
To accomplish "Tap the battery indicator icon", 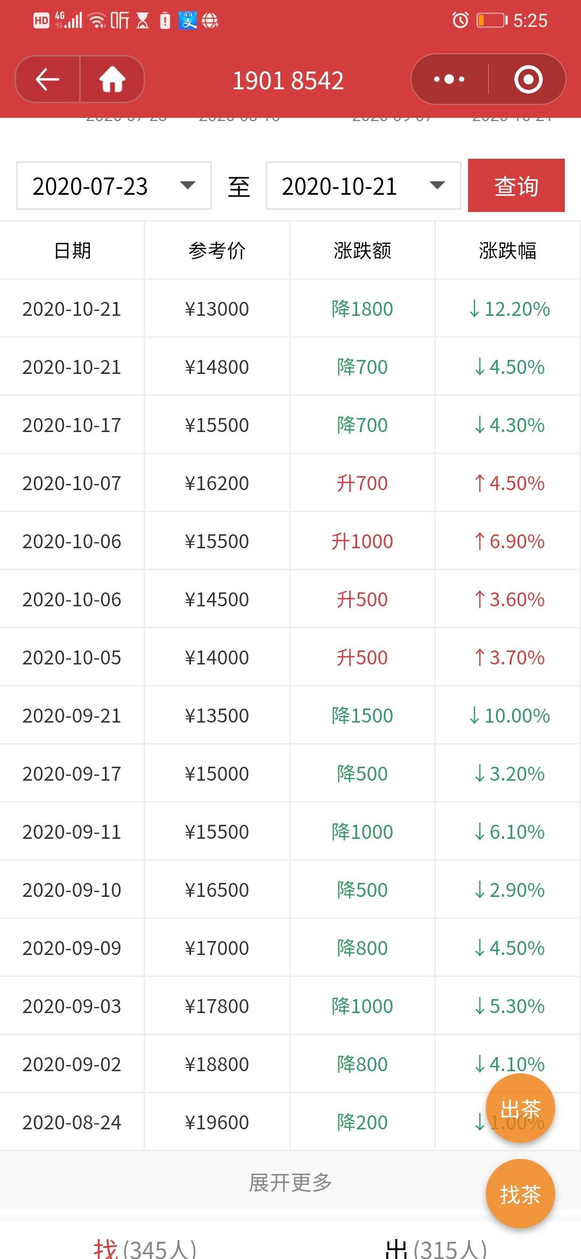I will coord(492,20).
